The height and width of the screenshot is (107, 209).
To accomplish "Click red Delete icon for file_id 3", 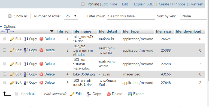I will click(x=41, y=64).
